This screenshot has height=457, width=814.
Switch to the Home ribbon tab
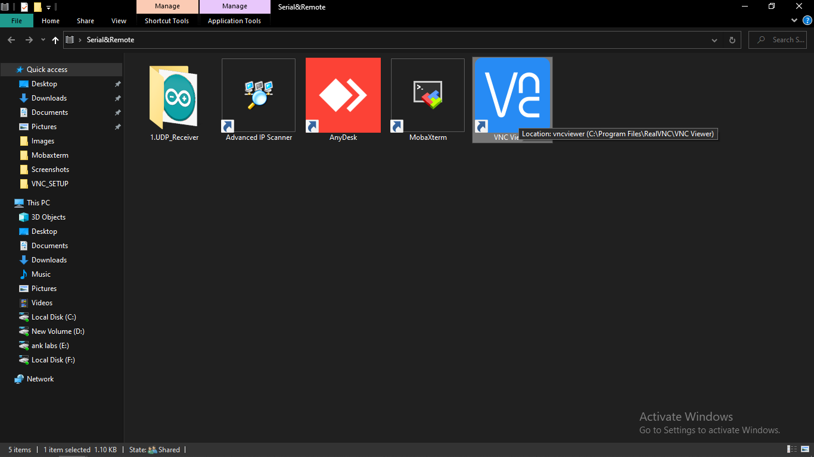(x=51, y=21)
